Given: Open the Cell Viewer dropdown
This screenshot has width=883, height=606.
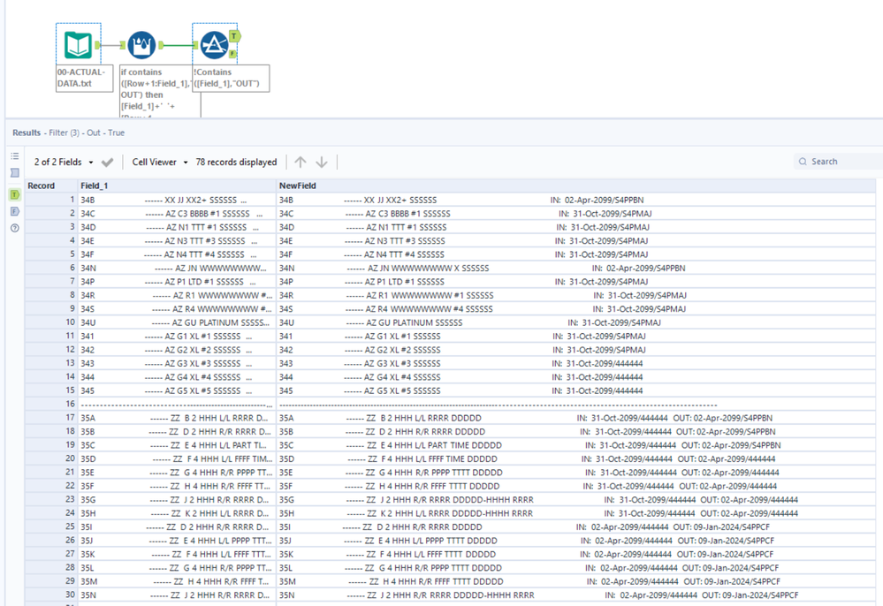Looking at the screenshot, I should coord(160,162).
